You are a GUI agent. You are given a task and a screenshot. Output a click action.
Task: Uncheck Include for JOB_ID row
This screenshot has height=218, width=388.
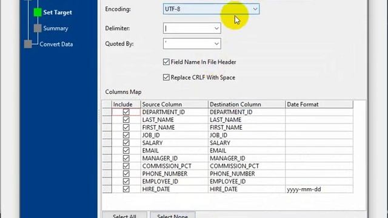pyautogui.click(x=126, y=135)
